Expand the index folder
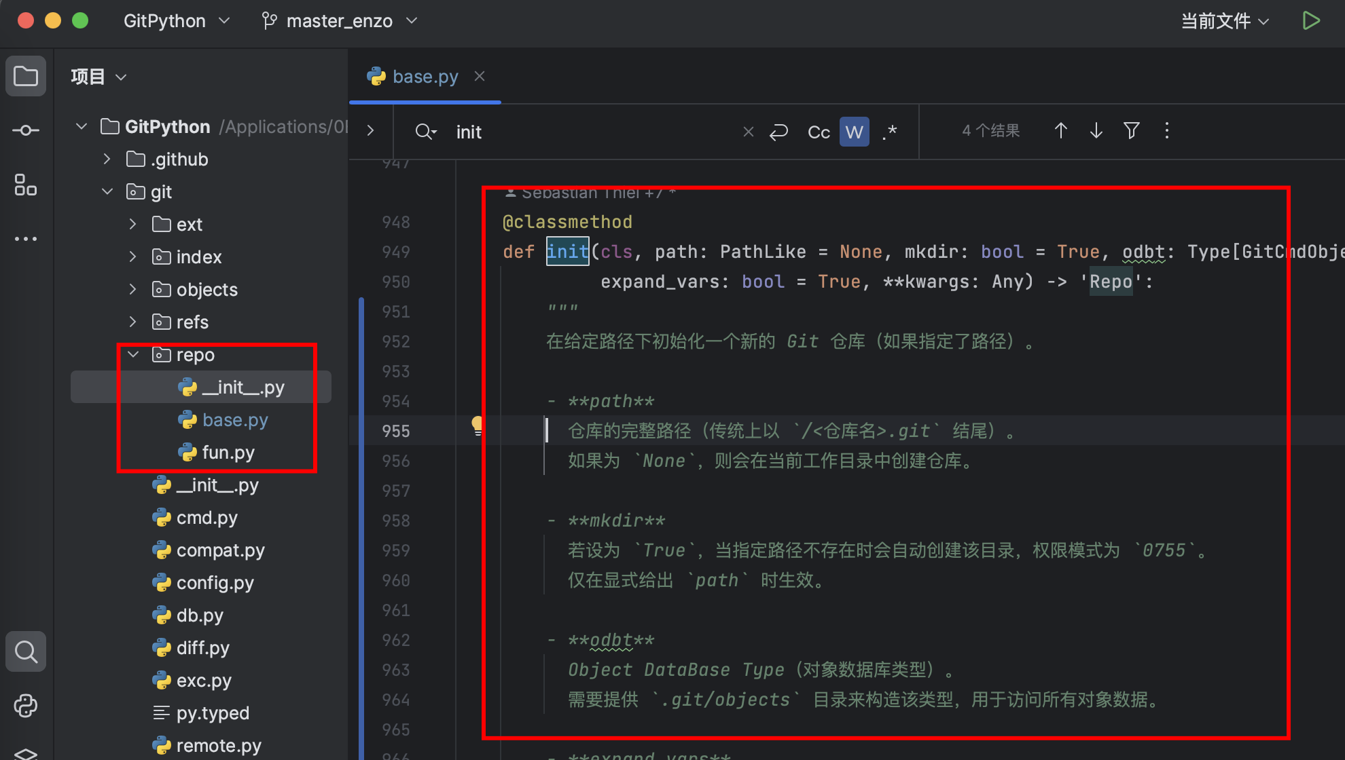The width and height of the screenshot is (1345, 760). tap(132, 257)
